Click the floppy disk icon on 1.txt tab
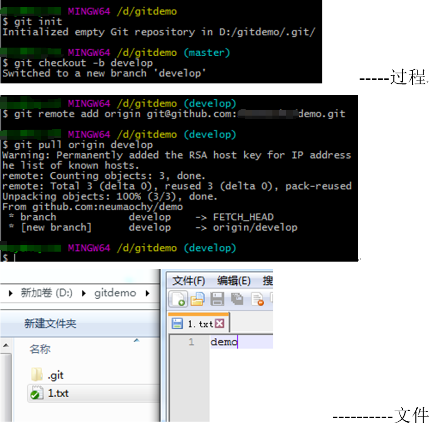Image resolution: width=429 pixels, height=423 pixels. (178, 323)
